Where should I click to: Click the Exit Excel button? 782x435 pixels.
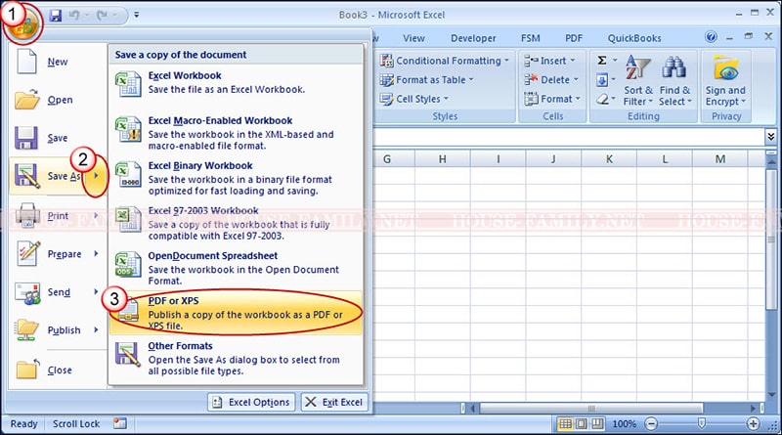tap(334, 402)
